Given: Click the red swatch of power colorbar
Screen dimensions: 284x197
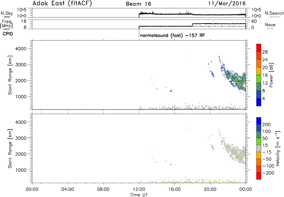Looking at the screenshot, I should (259, 48).
